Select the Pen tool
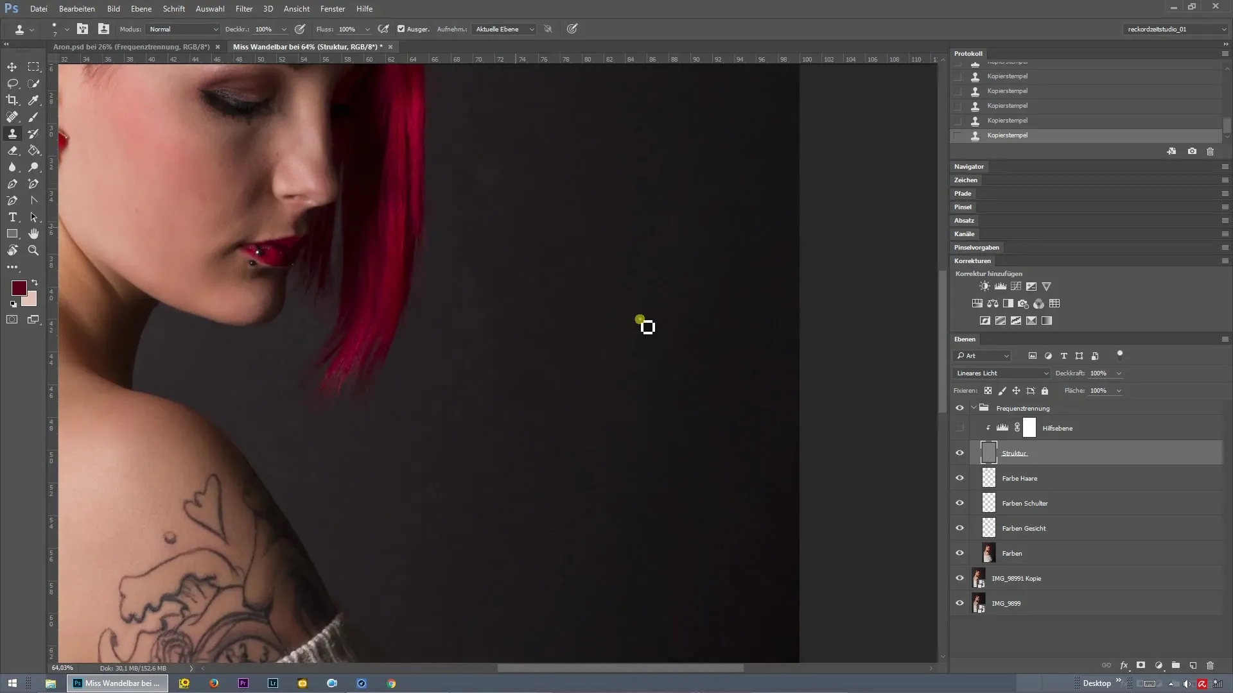 point(12,184)
